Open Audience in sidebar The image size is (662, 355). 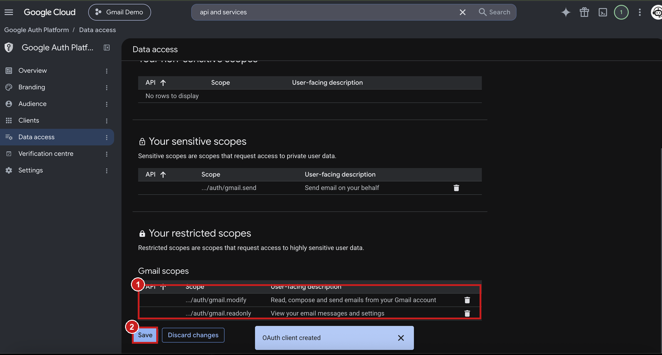coord(33,104)
